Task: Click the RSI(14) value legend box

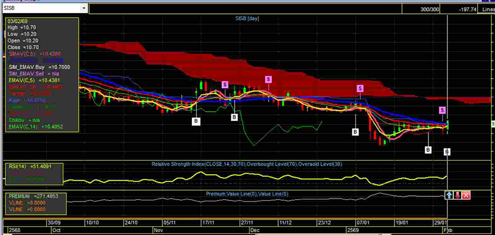Action: pyautogui.click(x=34, y=173)
